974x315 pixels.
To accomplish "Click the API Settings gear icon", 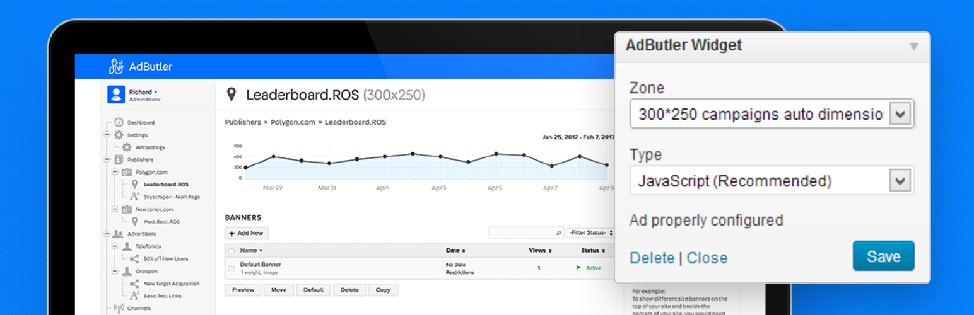I will [x=127, y=147].
